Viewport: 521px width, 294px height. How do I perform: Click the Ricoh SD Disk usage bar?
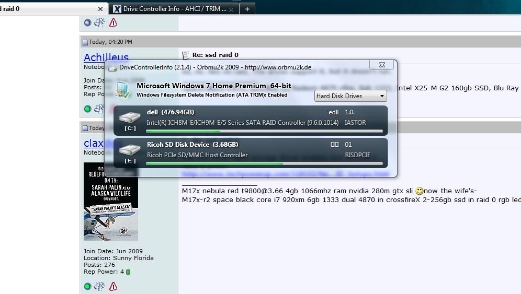tap(265, 163)
